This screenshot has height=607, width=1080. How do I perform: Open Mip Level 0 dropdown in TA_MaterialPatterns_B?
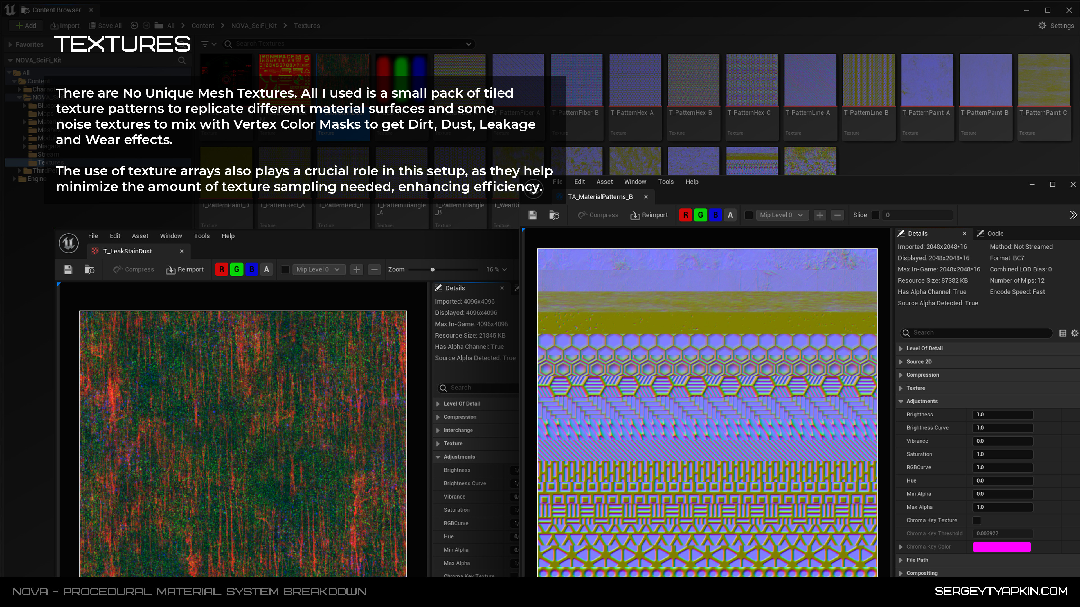(x=782, y=215)
